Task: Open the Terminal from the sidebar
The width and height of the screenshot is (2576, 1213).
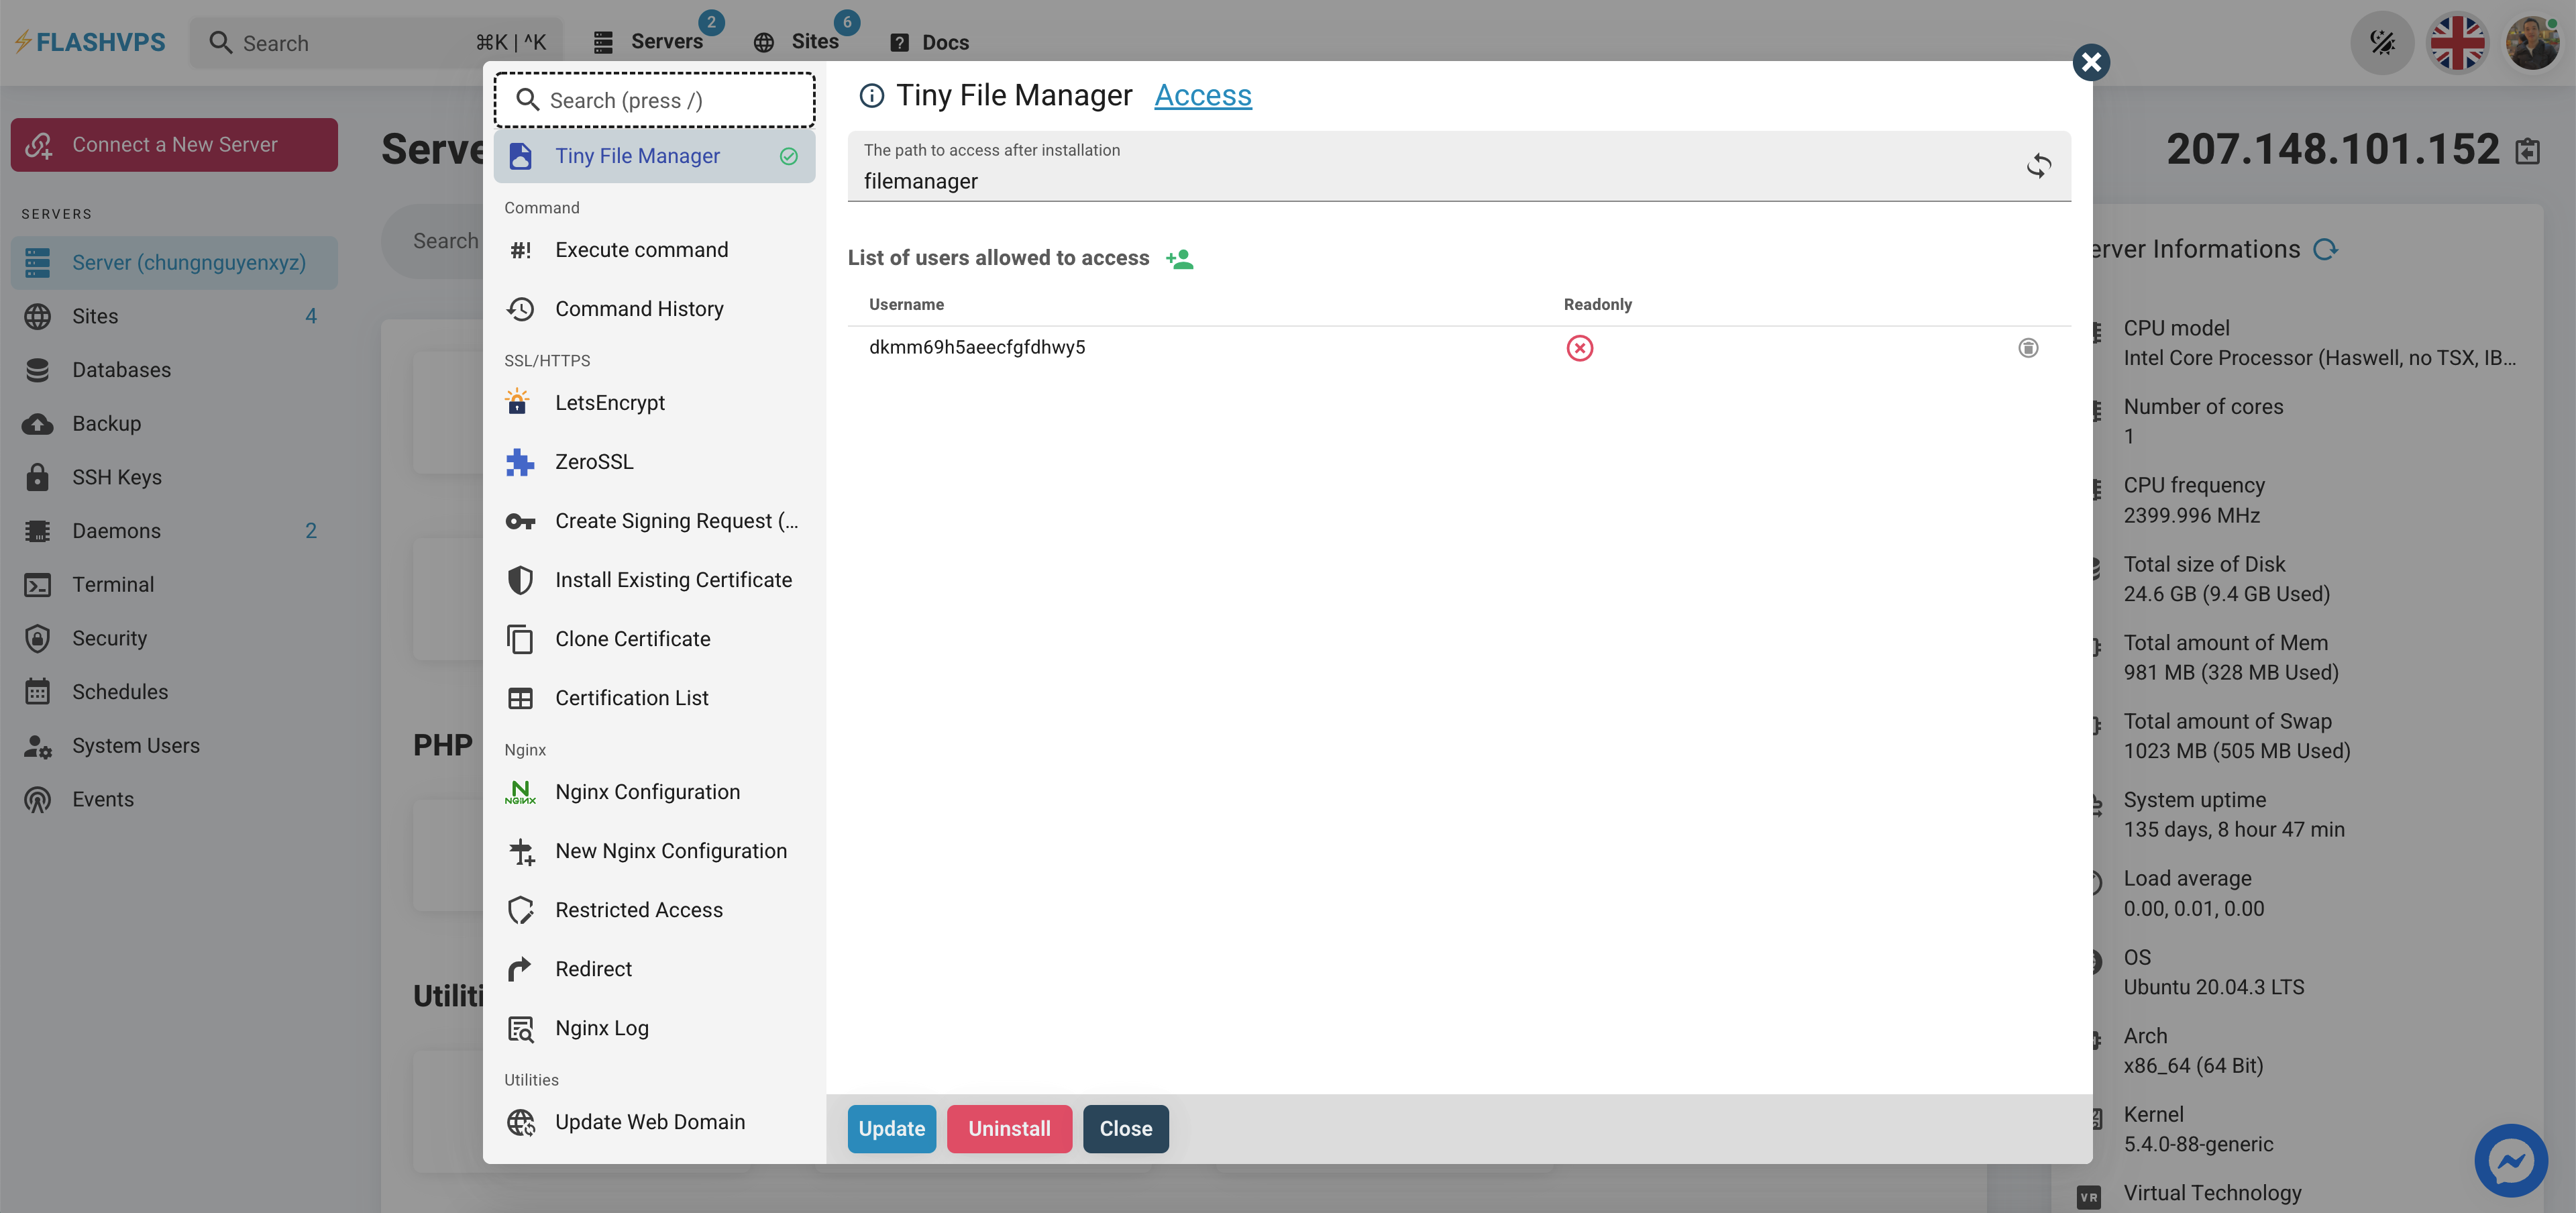Action: tap(113, 584)
